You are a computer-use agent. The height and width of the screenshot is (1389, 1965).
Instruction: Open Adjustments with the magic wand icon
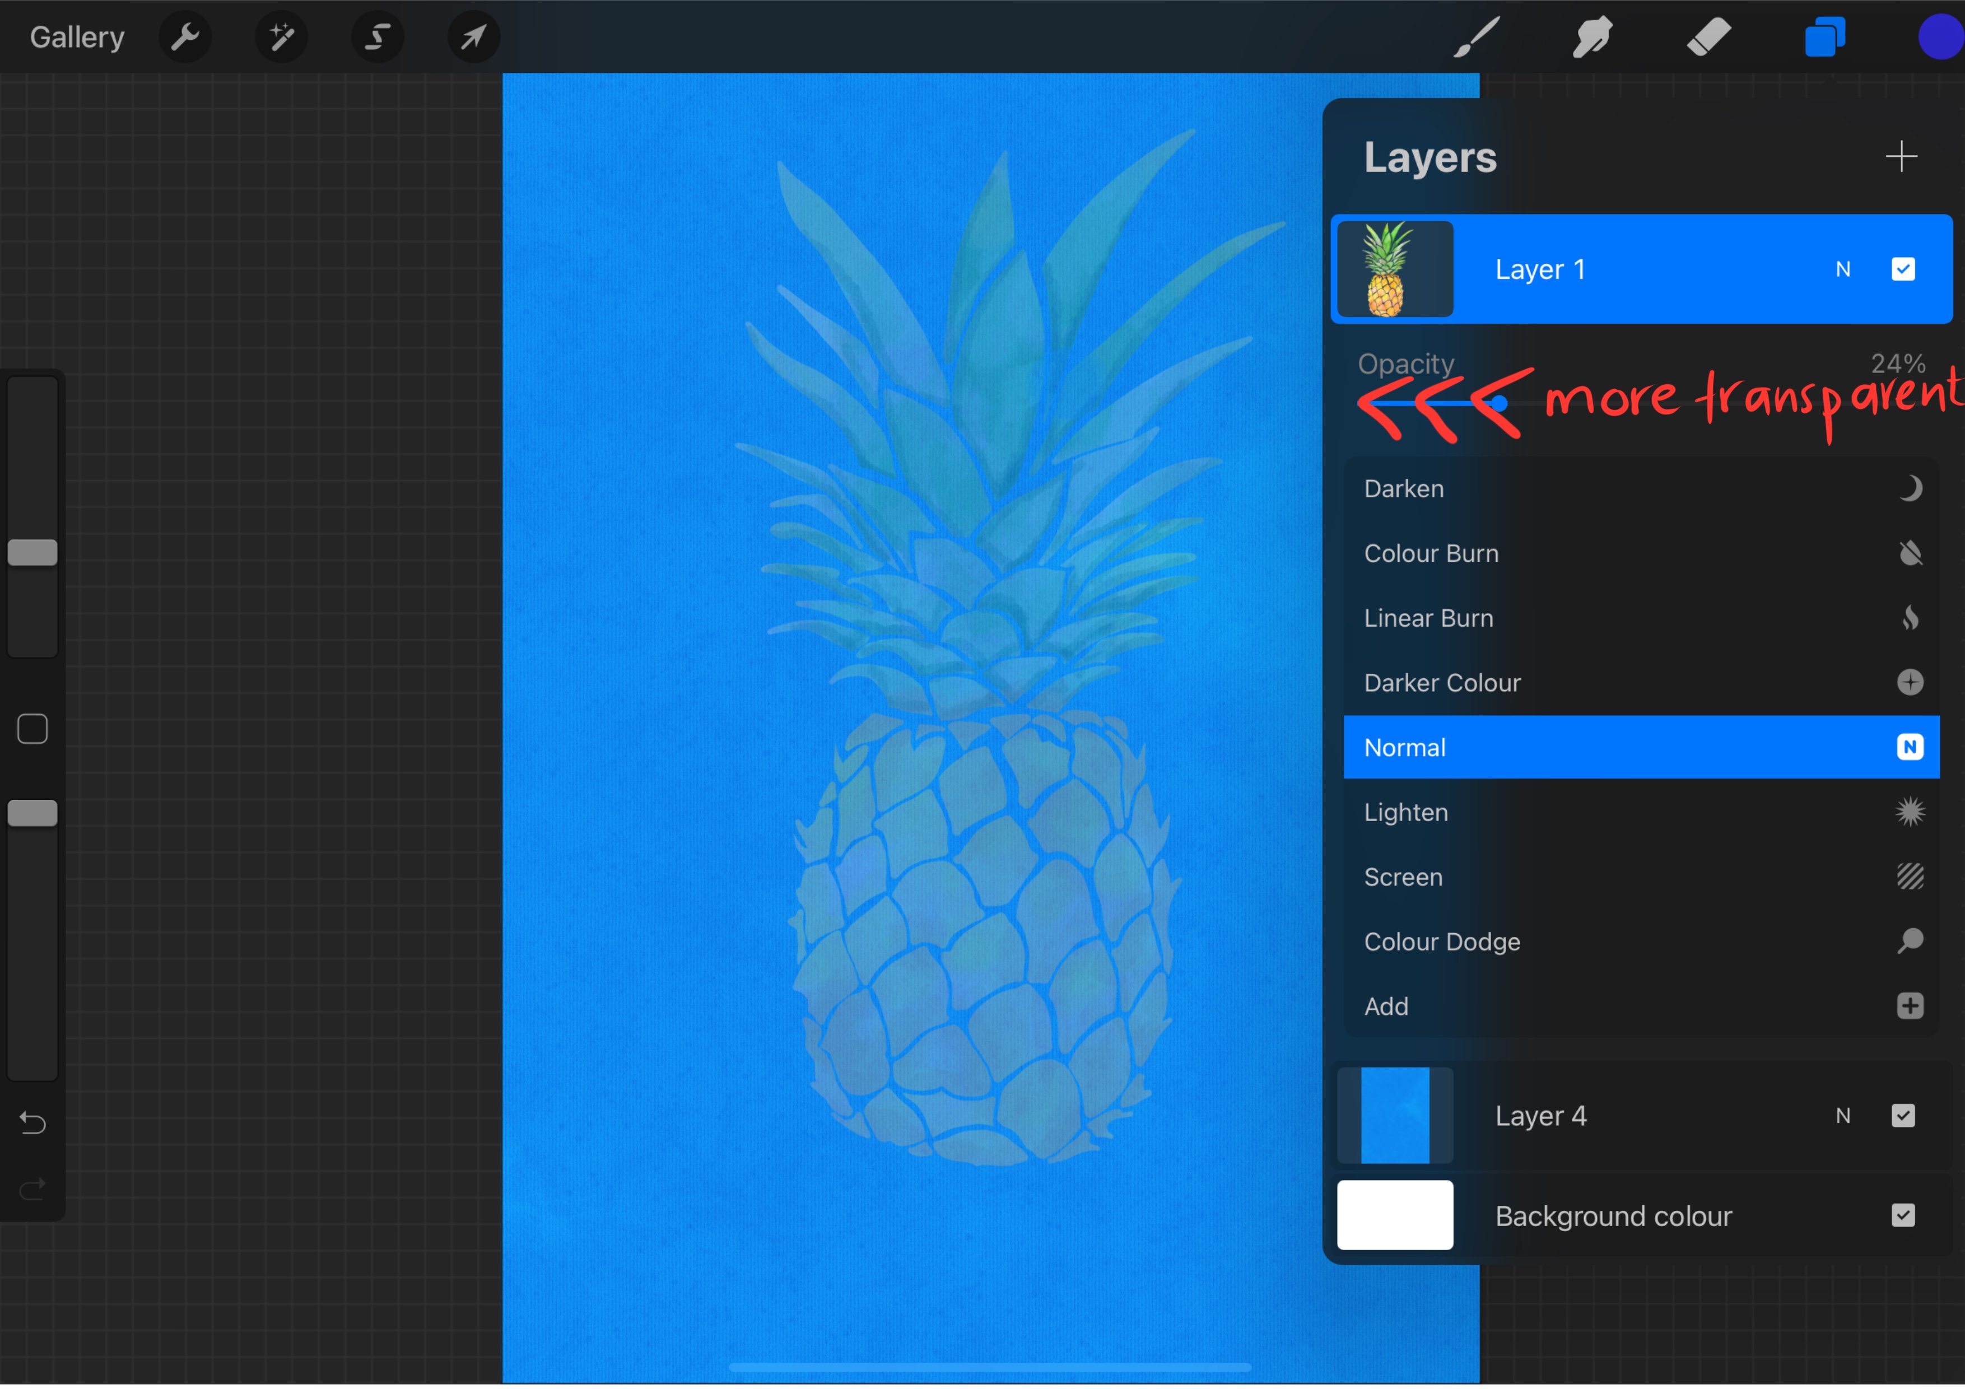(281, 37)
